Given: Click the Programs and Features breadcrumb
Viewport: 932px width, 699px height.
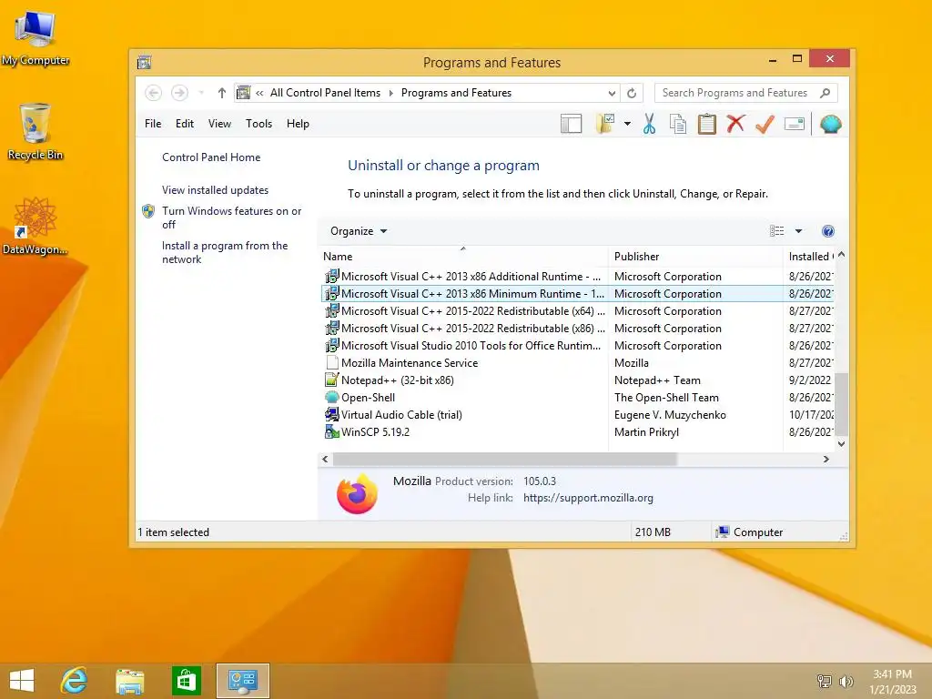Looking at the screenshot, I should pyautogui.click(x=456, y=93).
